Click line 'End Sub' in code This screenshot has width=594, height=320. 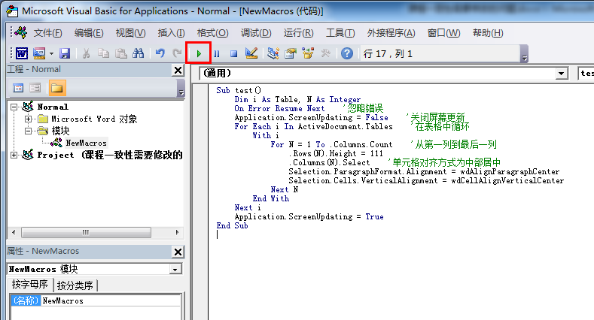pos(232,225)
